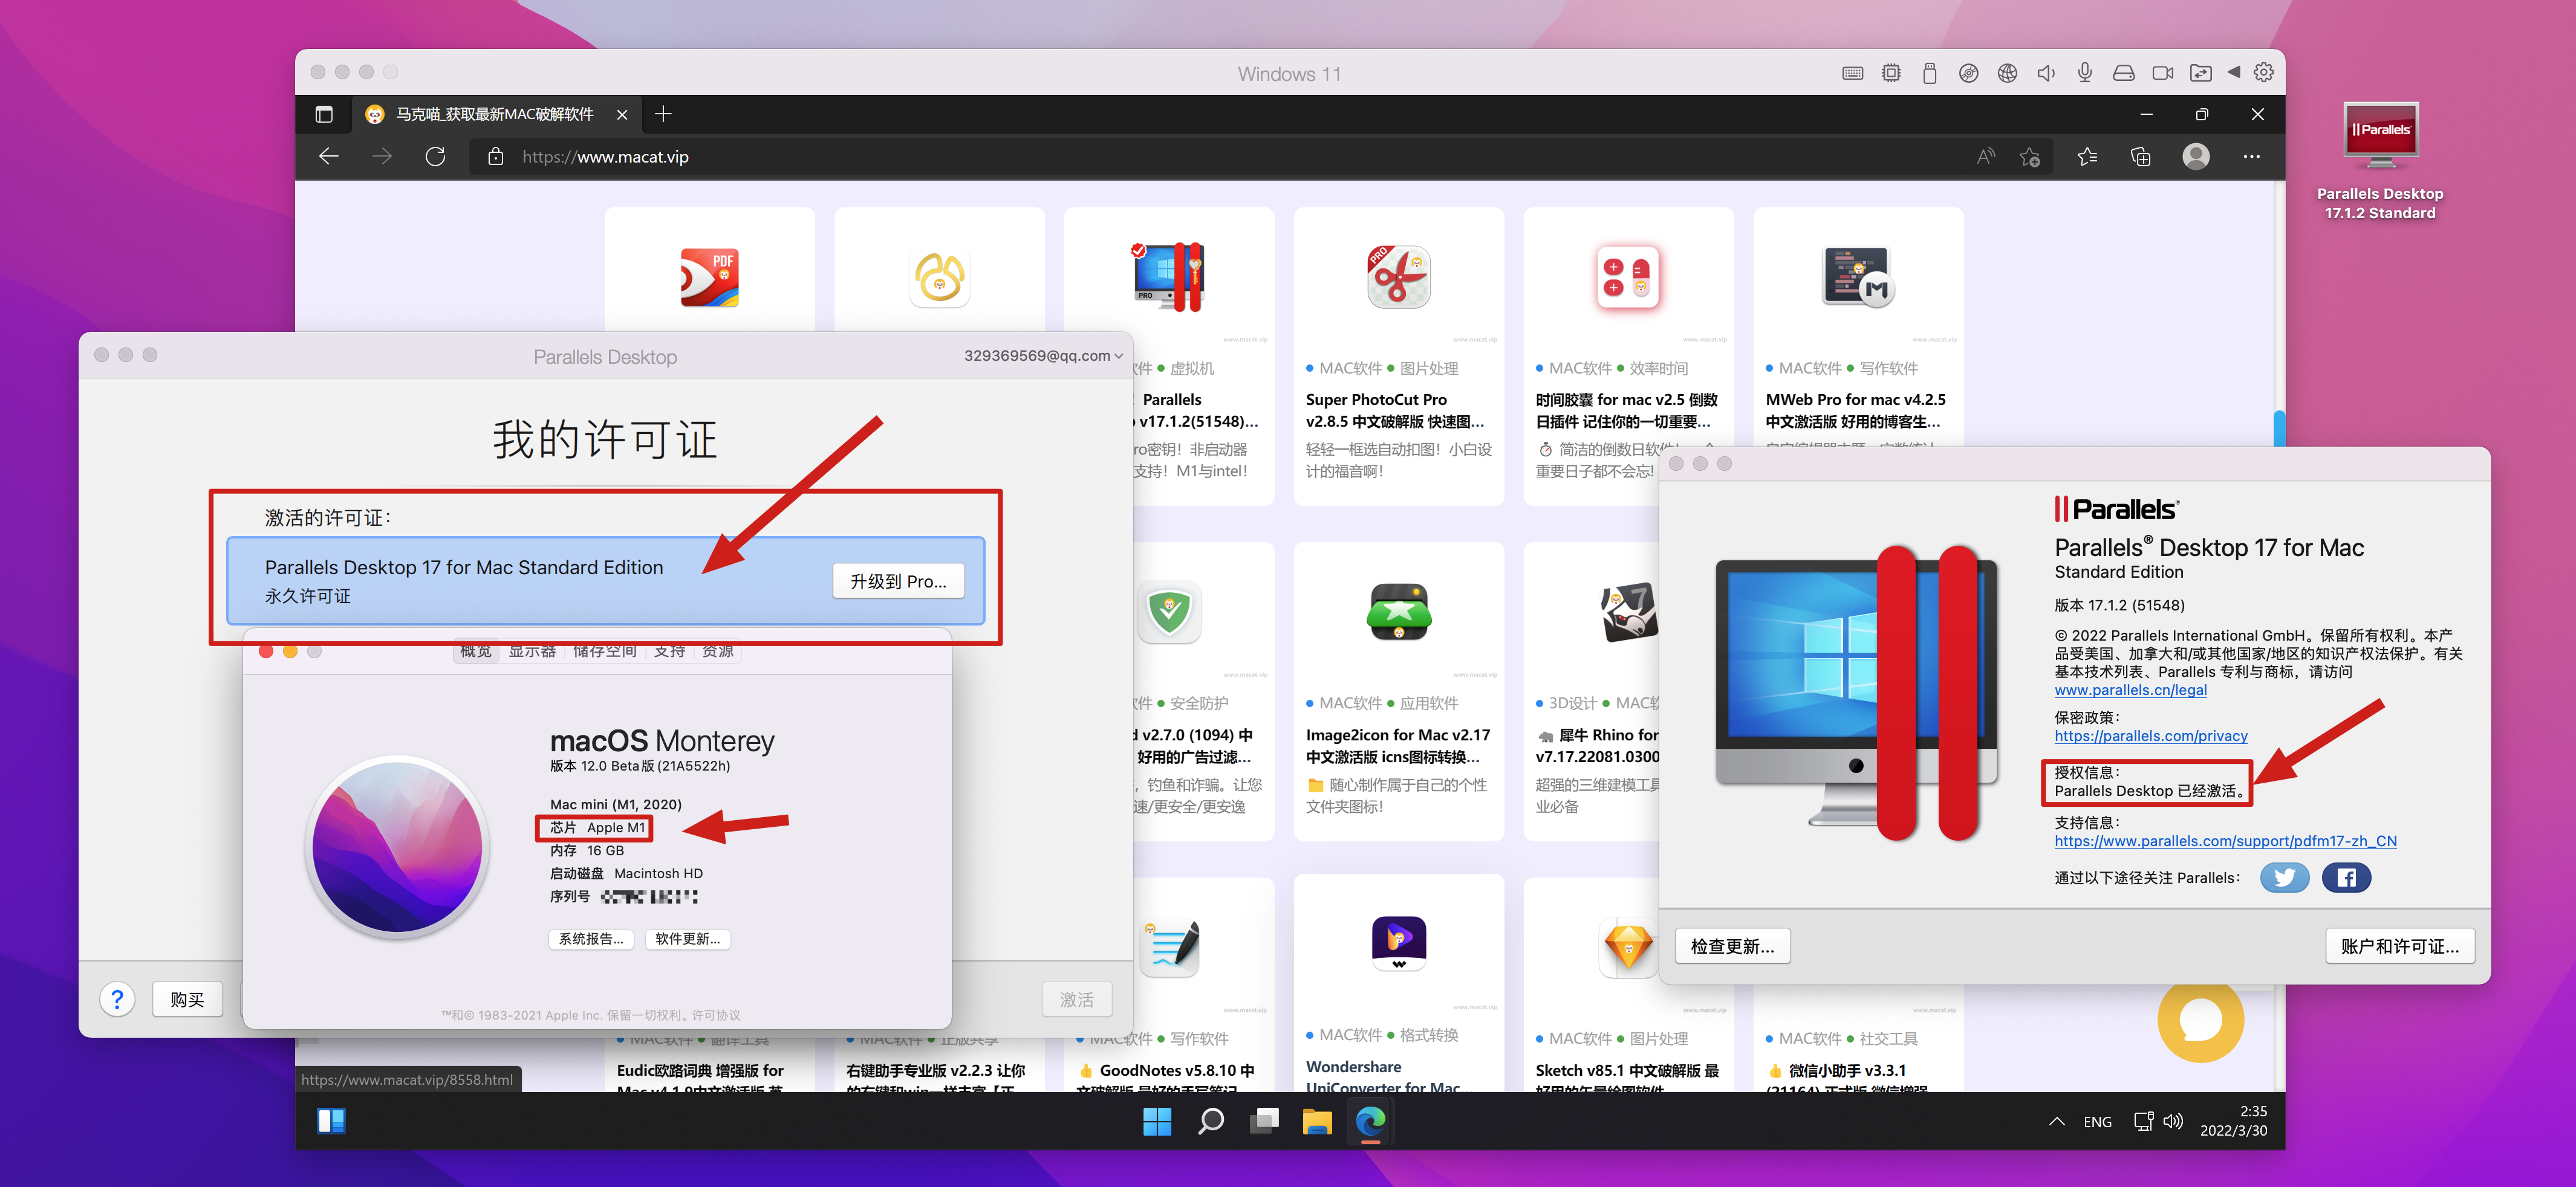Open the VM configuration gear icon
The width and height of the screenshot is (2576, 1187).
pyautogui.click(x=2264, y=72)
